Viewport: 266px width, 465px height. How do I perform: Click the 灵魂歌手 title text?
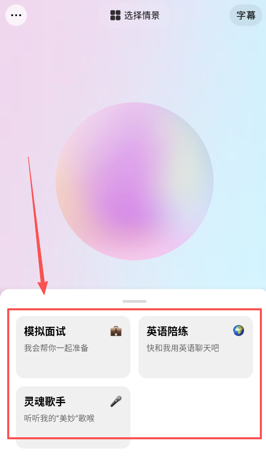(x=45, y=401)
